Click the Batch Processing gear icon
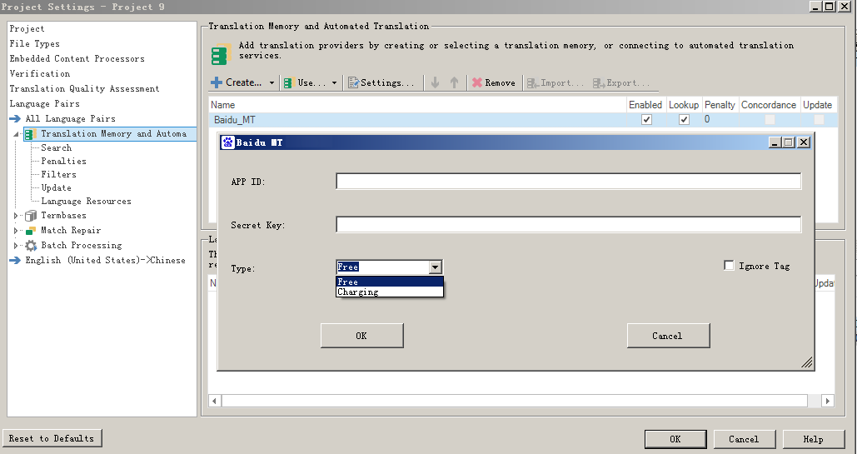857x454 pixels. pyautogui.click(x=31, y=246)
